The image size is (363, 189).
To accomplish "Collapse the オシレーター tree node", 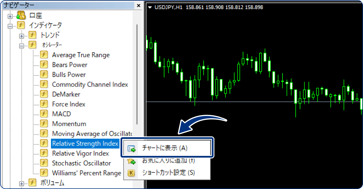I will (x=22, y=45).
